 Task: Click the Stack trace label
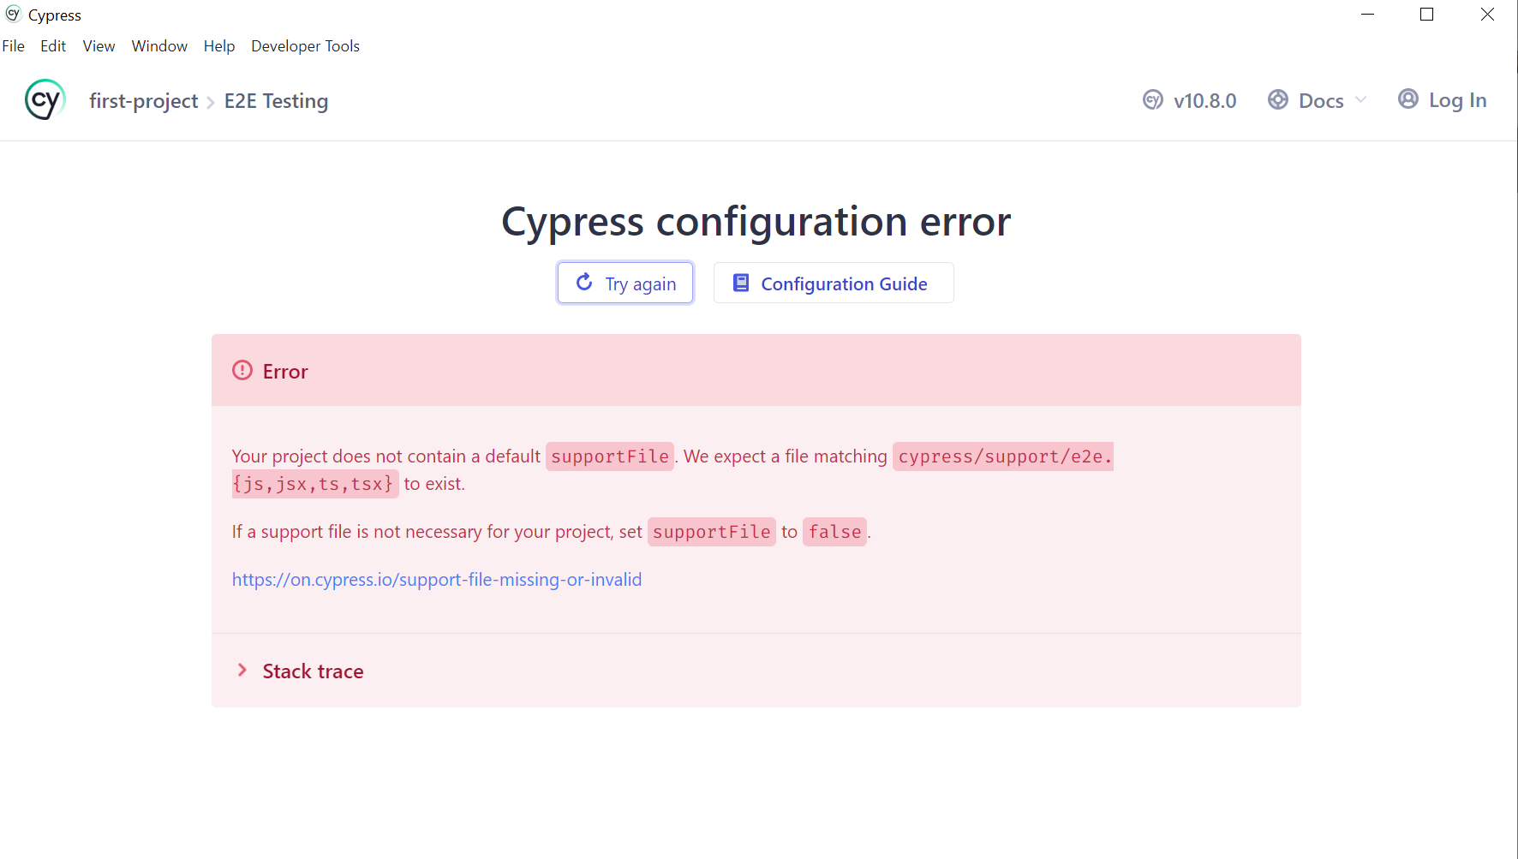tap(313, 671)
